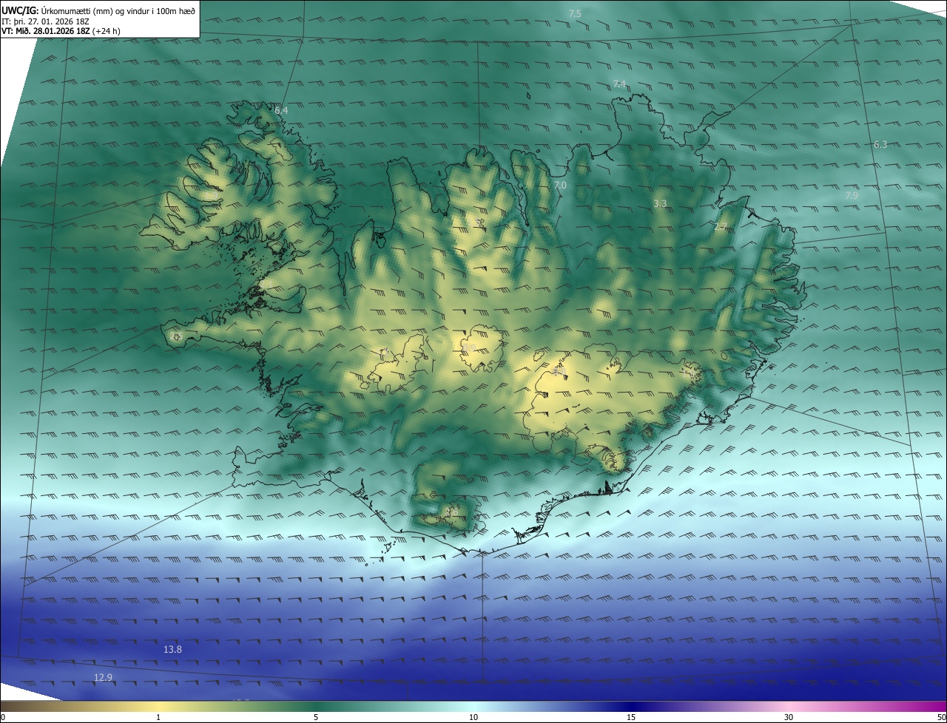This screenshot has height=723, width=947.
Task: Click the map value label '6.4'
Action: [281, 110]
